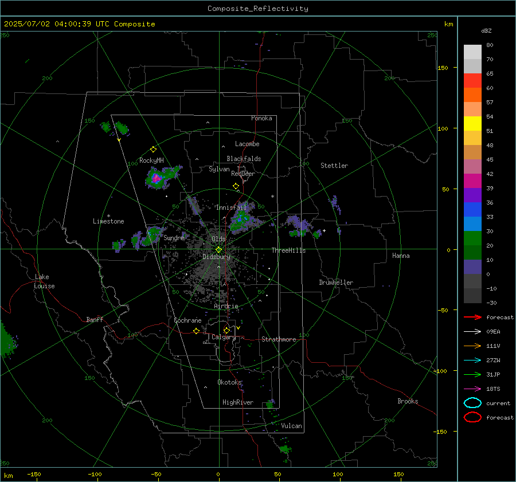The width and height of the screenshot is (516, 482).
Task: Click the magenta 18TS arrow legend icon
Action: pyautogui.click(x=472, y=389)
